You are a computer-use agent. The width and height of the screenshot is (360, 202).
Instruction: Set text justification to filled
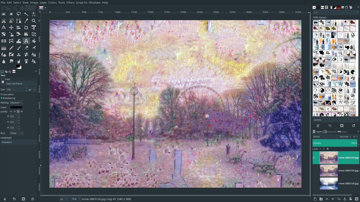[22, 112]
